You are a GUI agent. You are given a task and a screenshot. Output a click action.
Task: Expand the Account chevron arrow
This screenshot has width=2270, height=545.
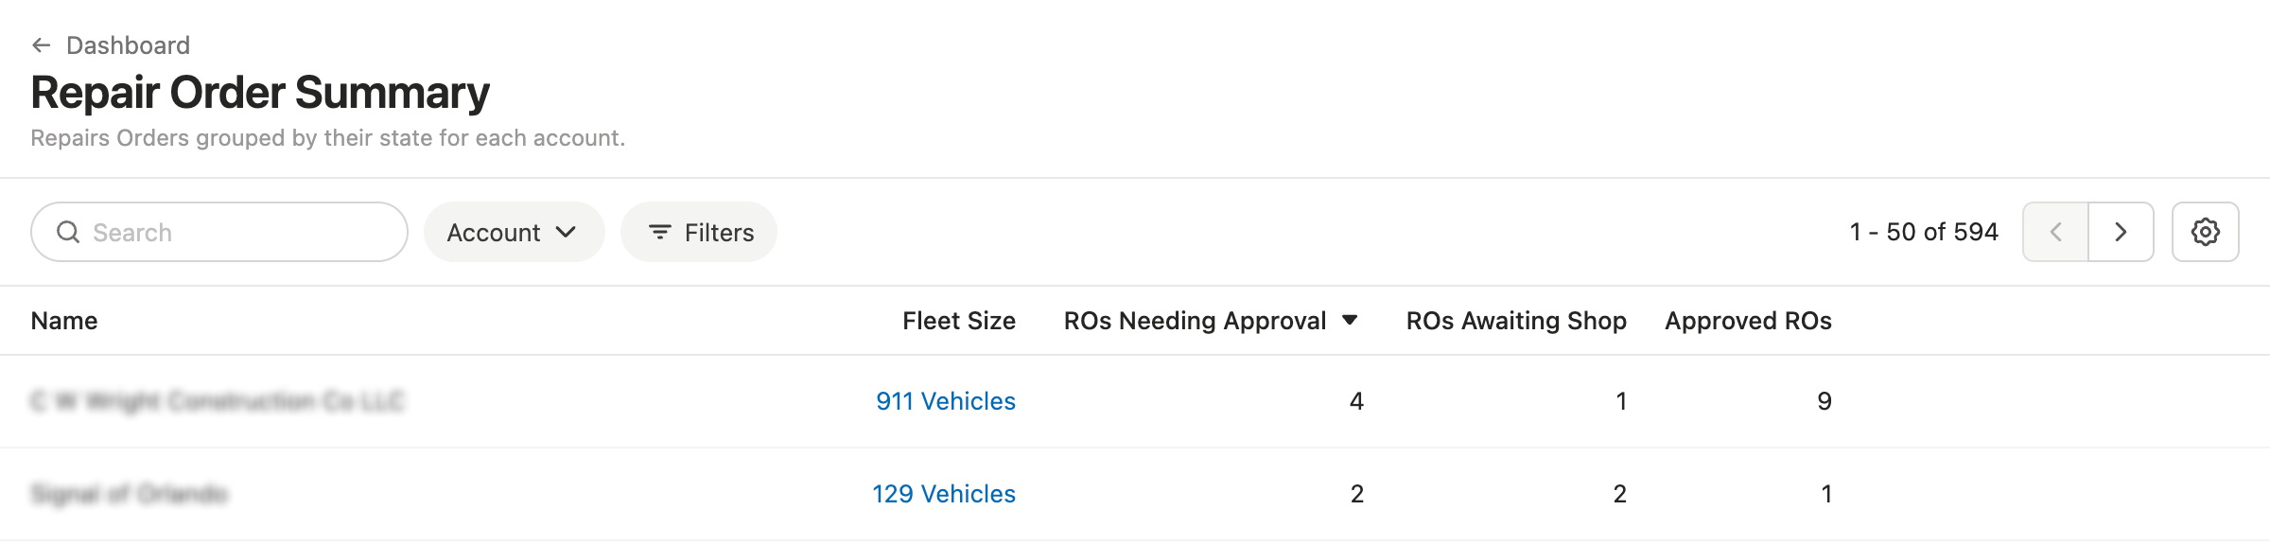coord(567,232)
